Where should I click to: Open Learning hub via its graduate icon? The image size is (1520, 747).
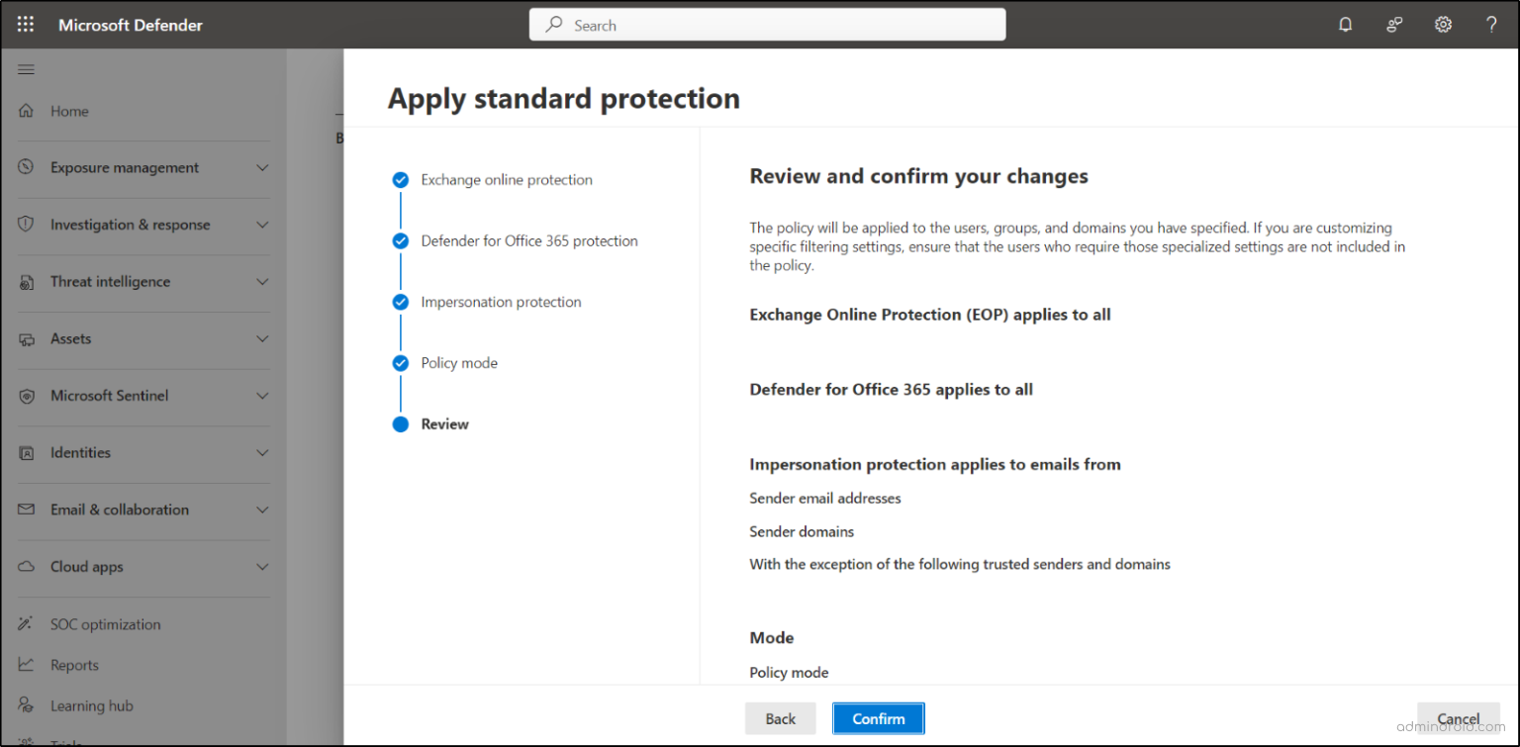point(26,704)
